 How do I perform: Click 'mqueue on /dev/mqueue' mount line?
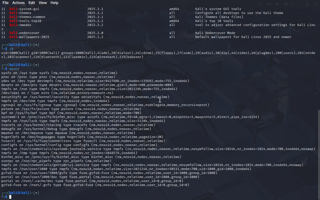coord(68,133)
